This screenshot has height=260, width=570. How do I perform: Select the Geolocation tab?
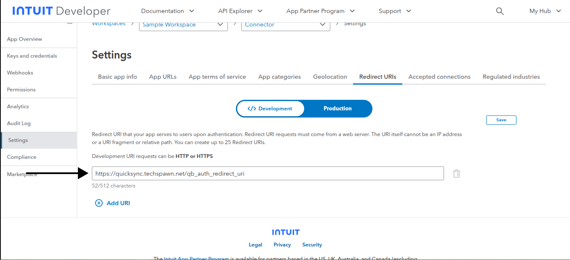(330, 77)
